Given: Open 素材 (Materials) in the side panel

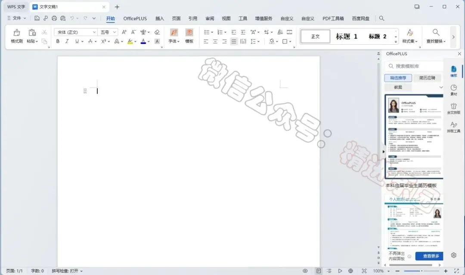Looking at the screenshot, I should click(x=453, y=90).
